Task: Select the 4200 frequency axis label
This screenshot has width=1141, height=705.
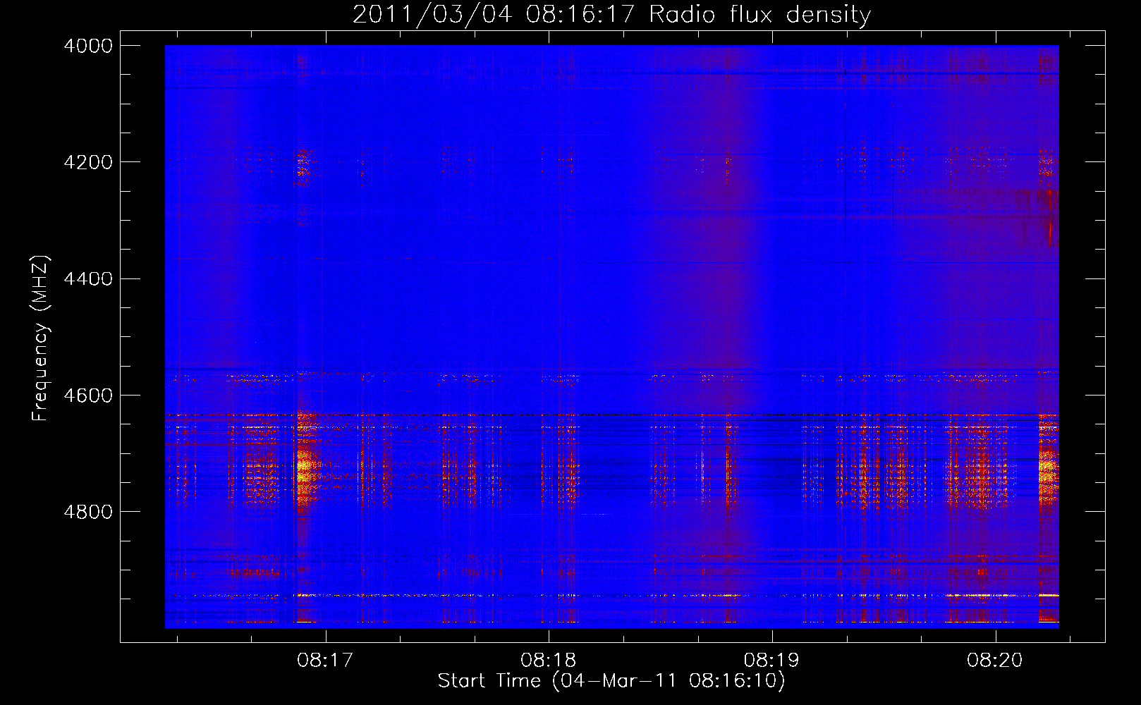Action: tap(88, 162)
